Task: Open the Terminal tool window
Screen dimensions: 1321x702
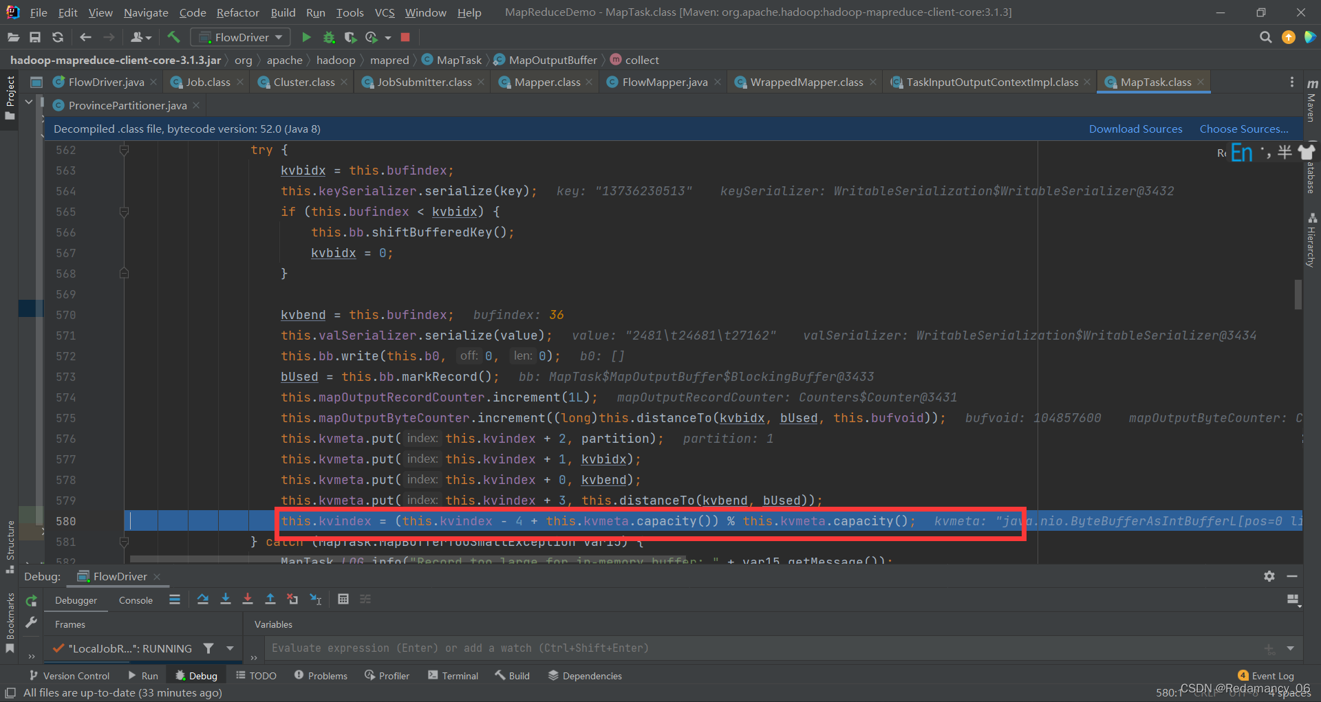Action: coord(453,676)
